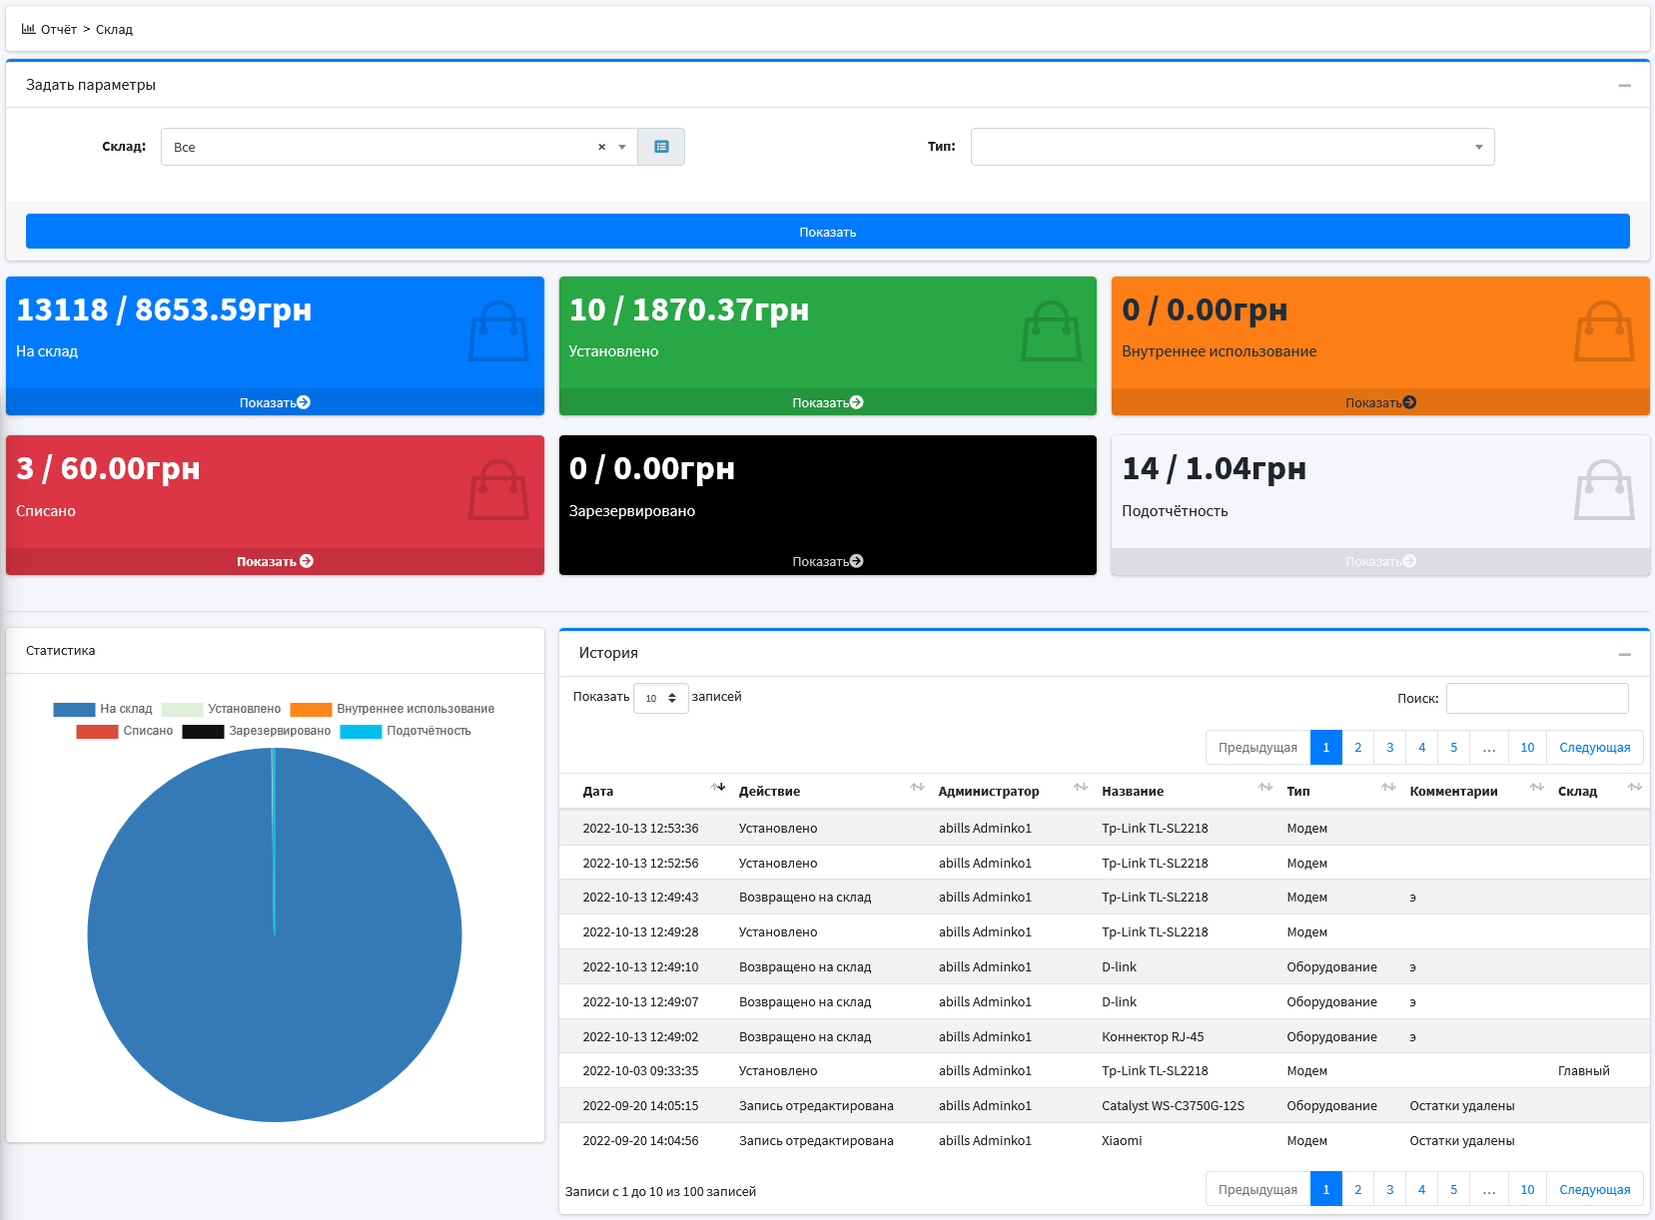Click the shopping bag icon on На склад card
This screenshot has width=1655, height=1220.
pyautogui.click(x=498, y=331)
